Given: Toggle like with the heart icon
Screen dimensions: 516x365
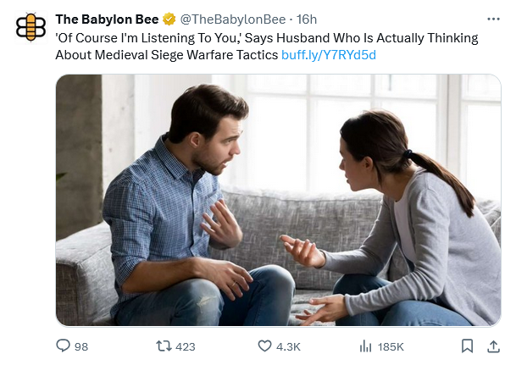Looking at the screenshot, I should [x=264, y=346].
